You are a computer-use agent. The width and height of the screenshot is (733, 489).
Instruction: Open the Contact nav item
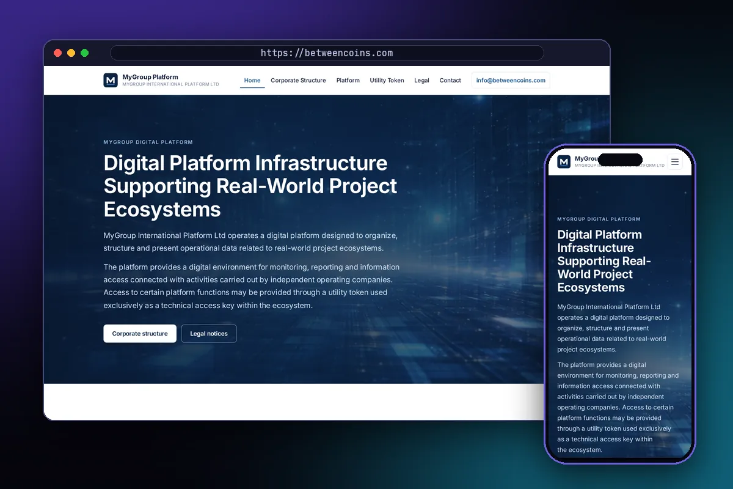point(450,81)
